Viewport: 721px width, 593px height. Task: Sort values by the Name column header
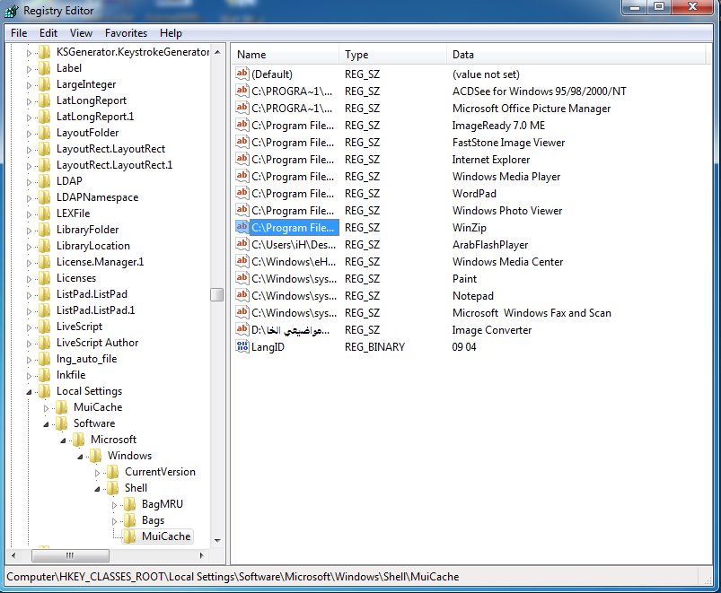285,54
